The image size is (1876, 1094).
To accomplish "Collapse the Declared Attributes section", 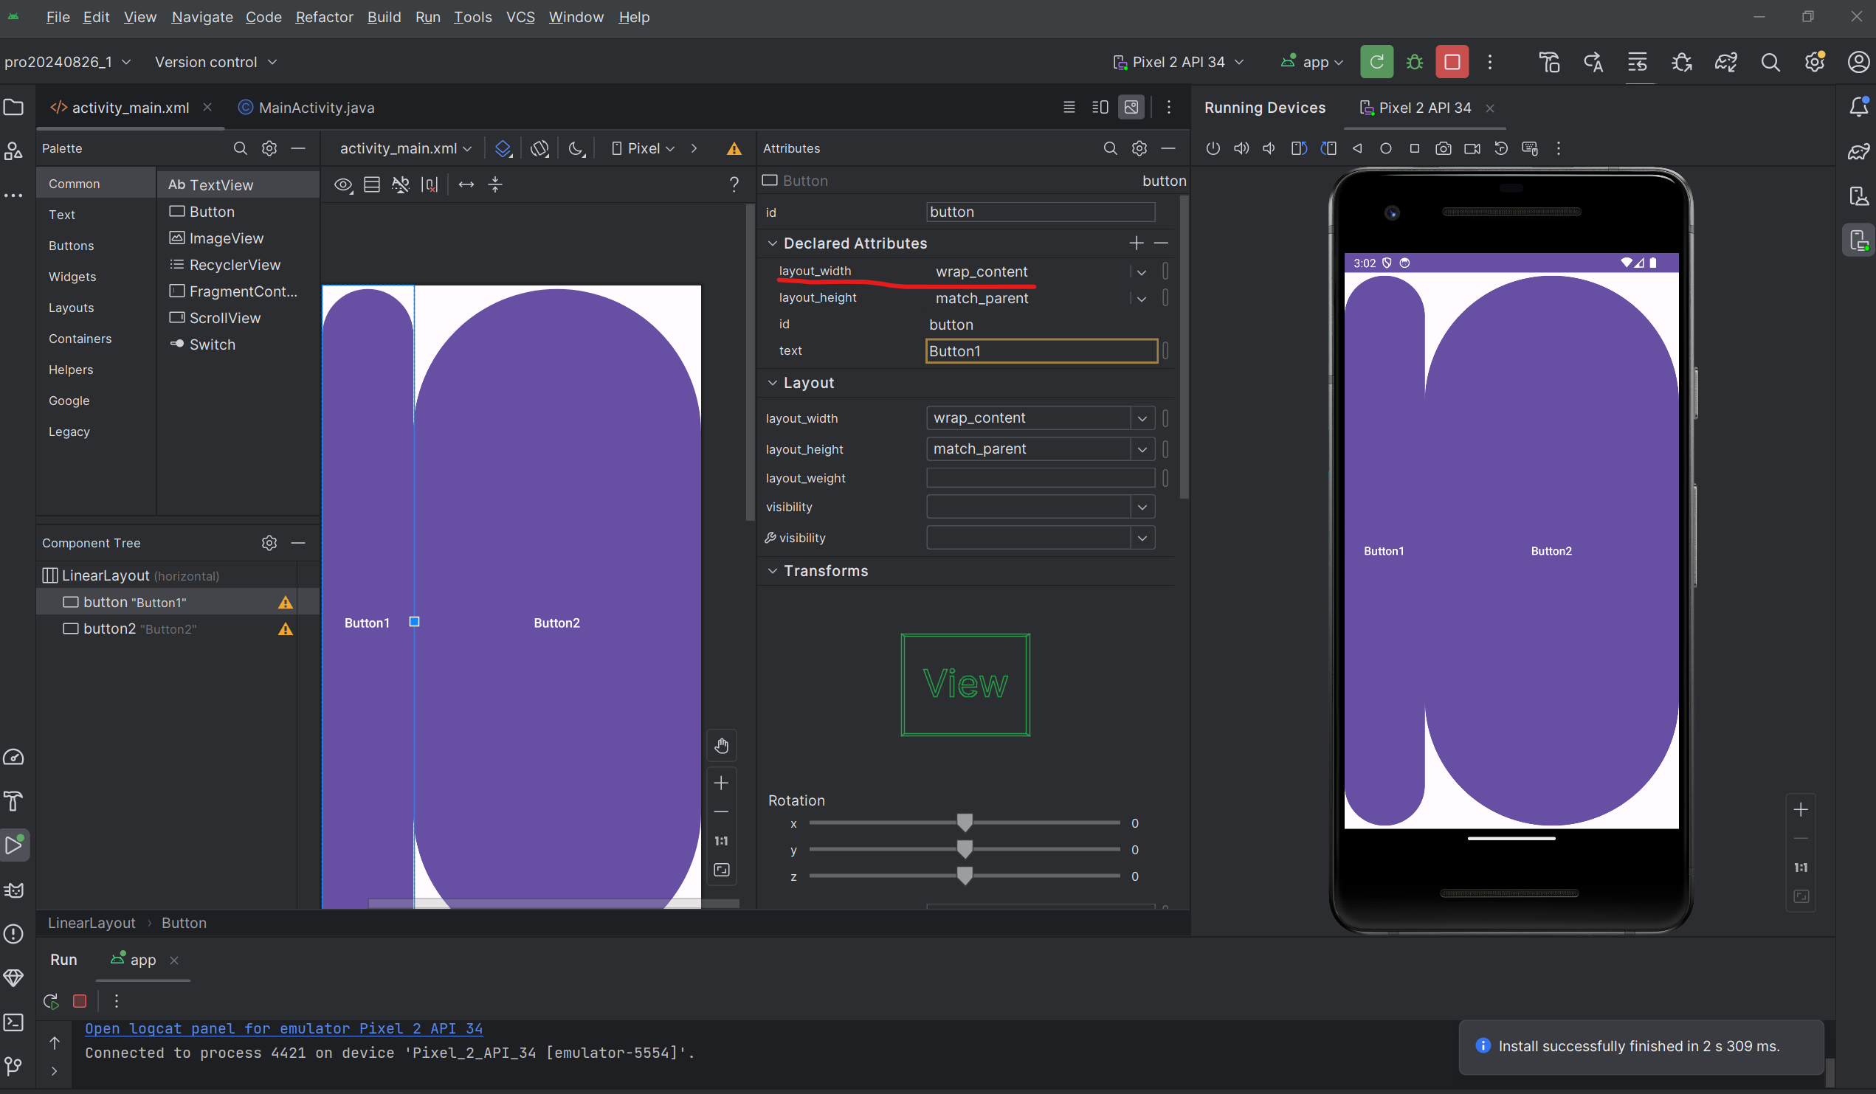I will pyautogui.click(x=773, y=243).
